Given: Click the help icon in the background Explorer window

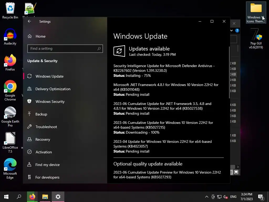Looking at the screenshot, I should pyautogui.click(x=237, y=31).
